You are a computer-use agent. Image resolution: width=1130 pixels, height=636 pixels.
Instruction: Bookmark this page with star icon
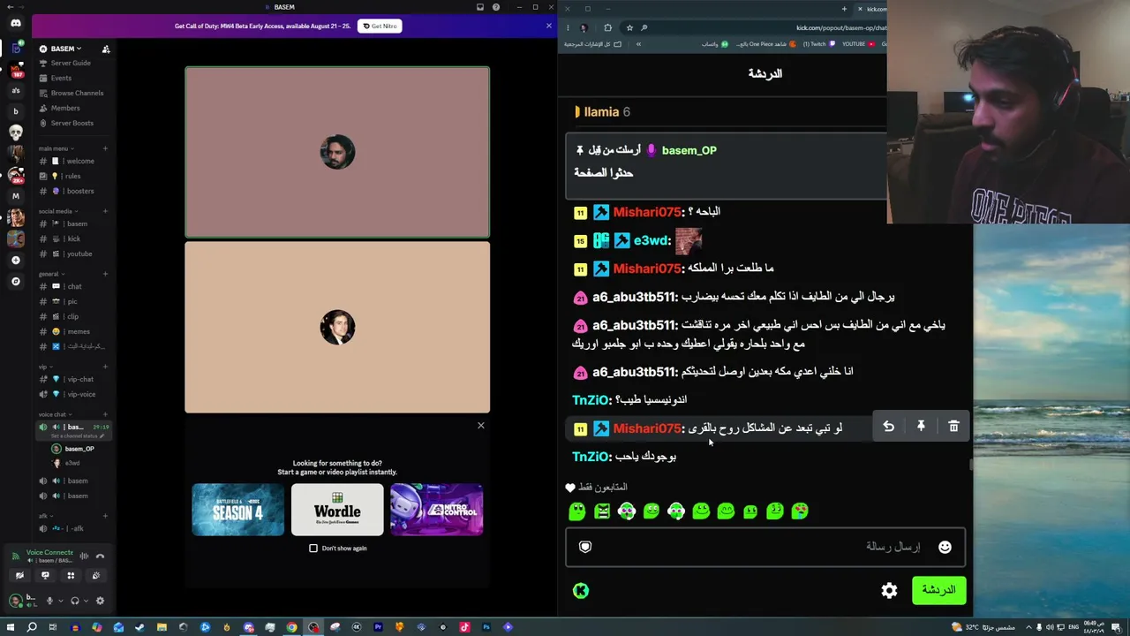(629, 27)
